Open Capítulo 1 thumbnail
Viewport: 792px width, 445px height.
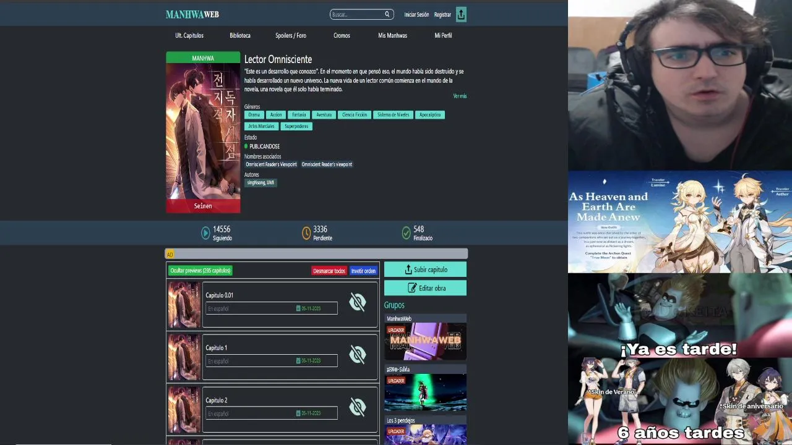(184, 357)
